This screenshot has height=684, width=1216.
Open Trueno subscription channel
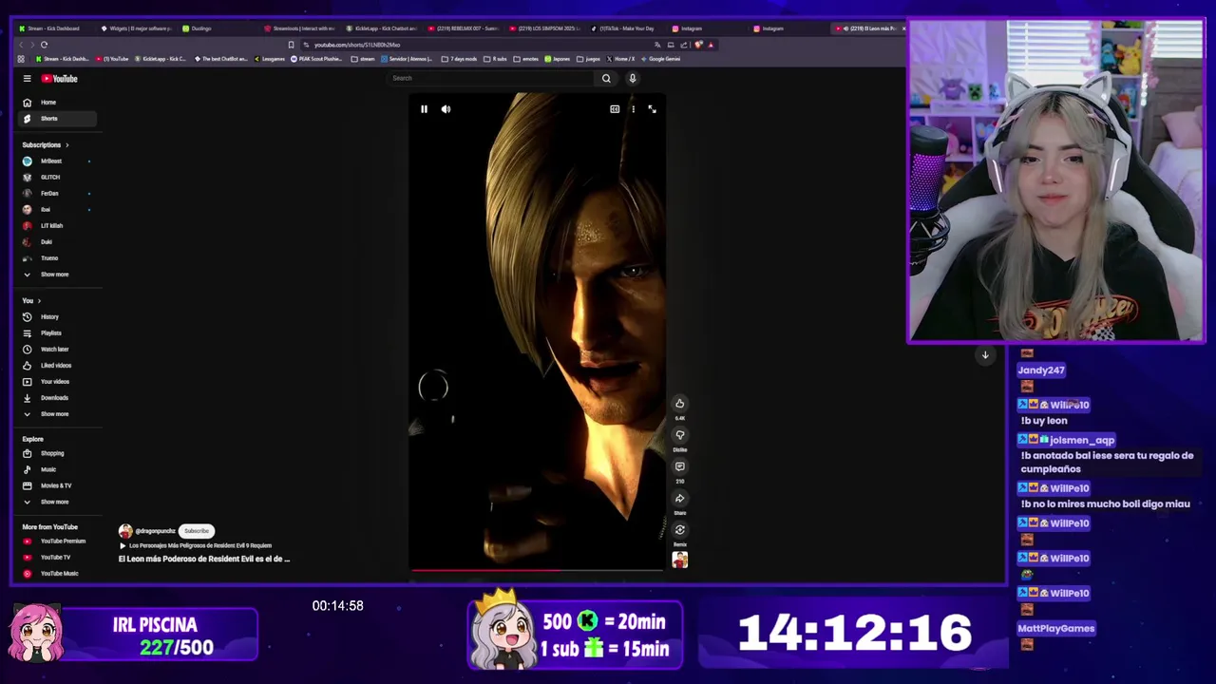tap(56, 258)
